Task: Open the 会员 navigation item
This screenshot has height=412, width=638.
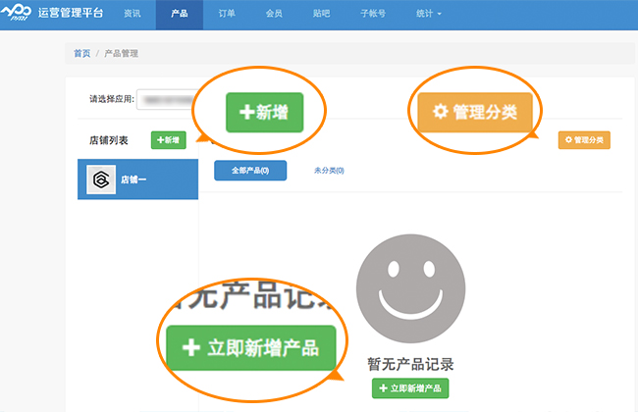Action: pos(274,15)
